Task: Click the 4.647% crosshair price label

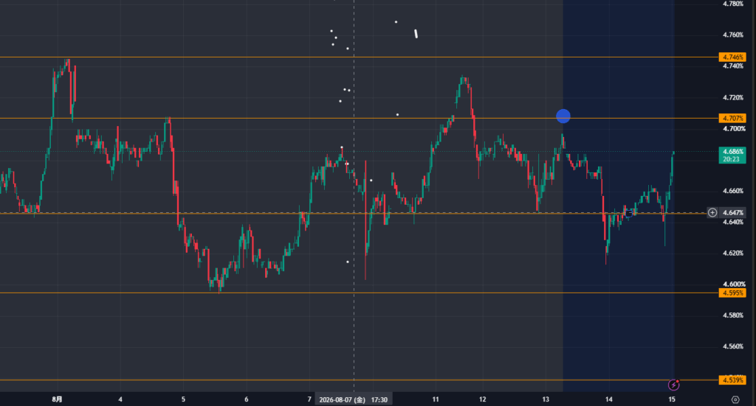Action: coord(732,213)
